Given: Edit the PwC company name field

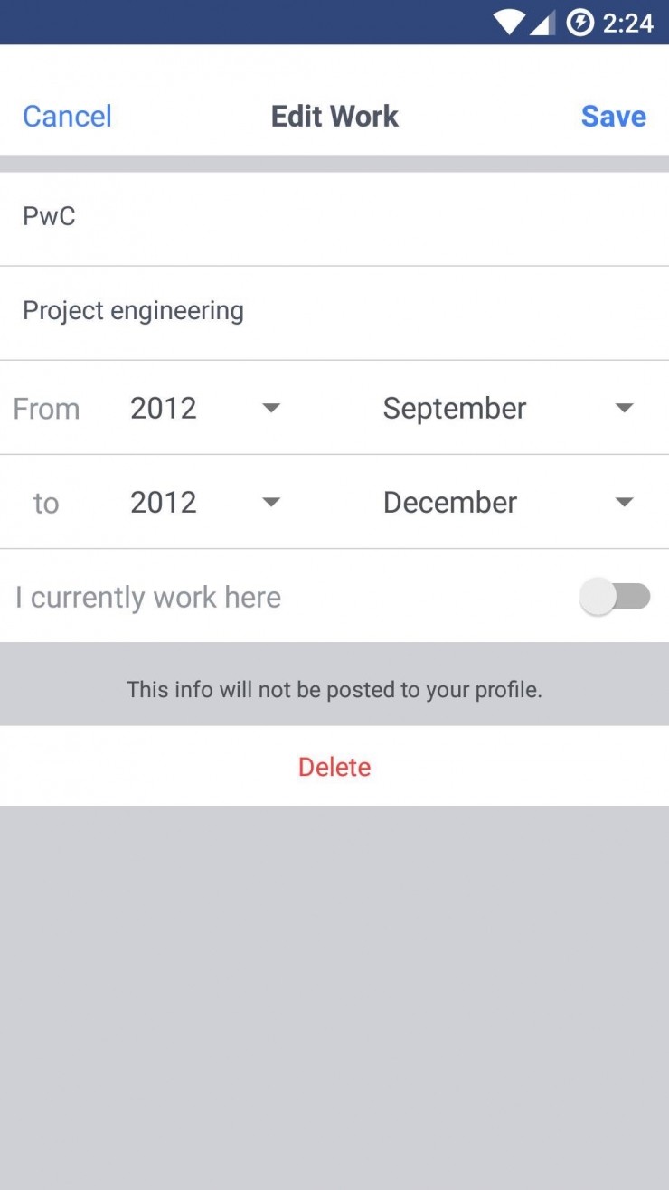Looking at the screenshot, I should [334, 217].
